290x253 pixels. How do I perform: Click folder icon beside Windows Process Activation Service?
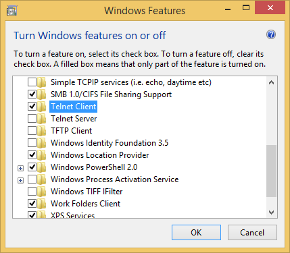[x=42, y=179]
